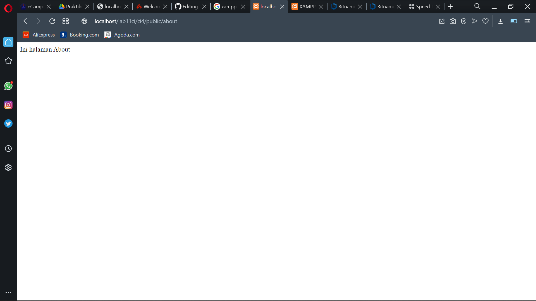536x301 pixels.
Task: Reload the current page
Action: point(52,21)
